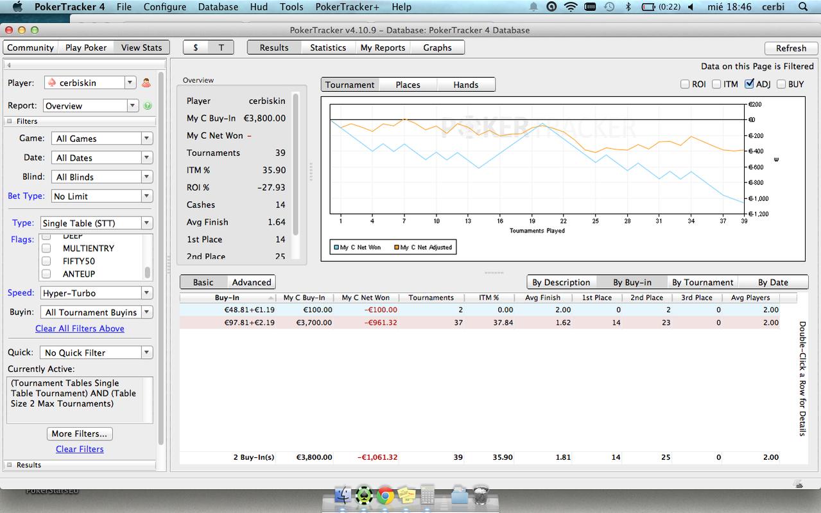Check the FIFTY50 flag
This screenshot has height=513, width=821.
46,261
